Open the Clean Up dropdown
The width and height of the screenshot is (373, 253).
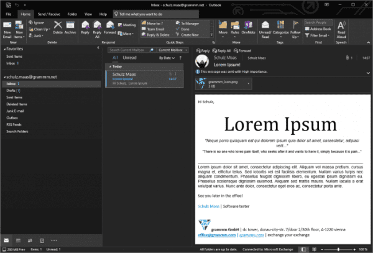39,29
